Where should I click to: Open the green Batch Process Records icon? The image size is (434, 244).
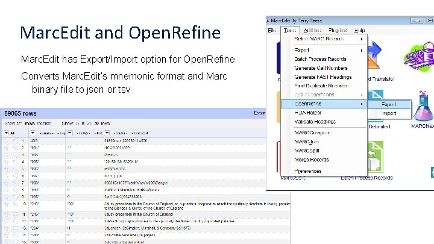pyautogui.click(x=375, y=157)
